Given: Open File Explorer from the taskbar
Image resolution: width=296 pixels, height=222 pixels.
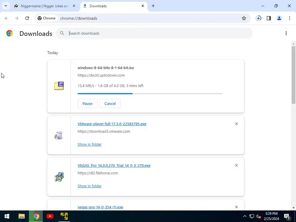Looking at the screenshot, I should pyautogui.click(x=21, y=216).
